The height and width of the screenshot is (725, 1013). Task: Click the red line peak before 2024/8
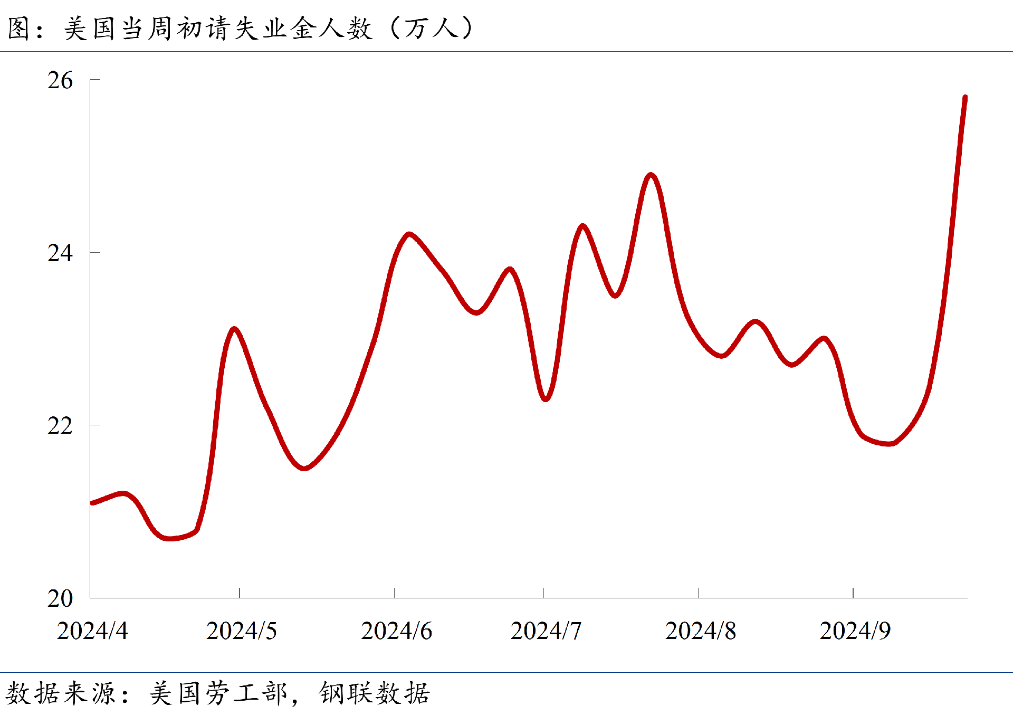[651, 175]
